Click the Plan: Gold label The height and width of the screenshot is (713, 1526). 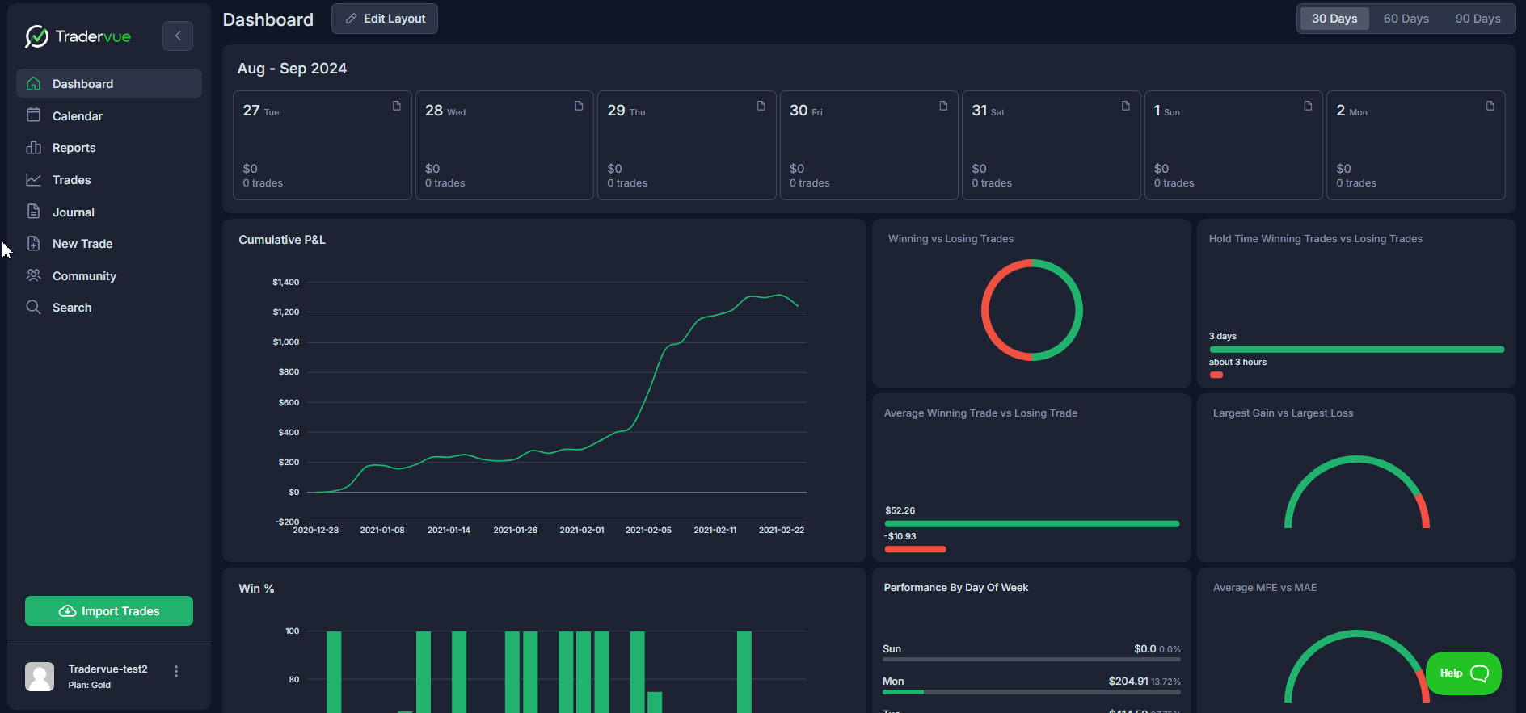pyautogui.click(x=90, y=685)
